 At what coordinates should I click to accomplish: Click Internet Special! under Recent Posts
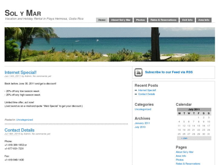[x=147, y=90]
